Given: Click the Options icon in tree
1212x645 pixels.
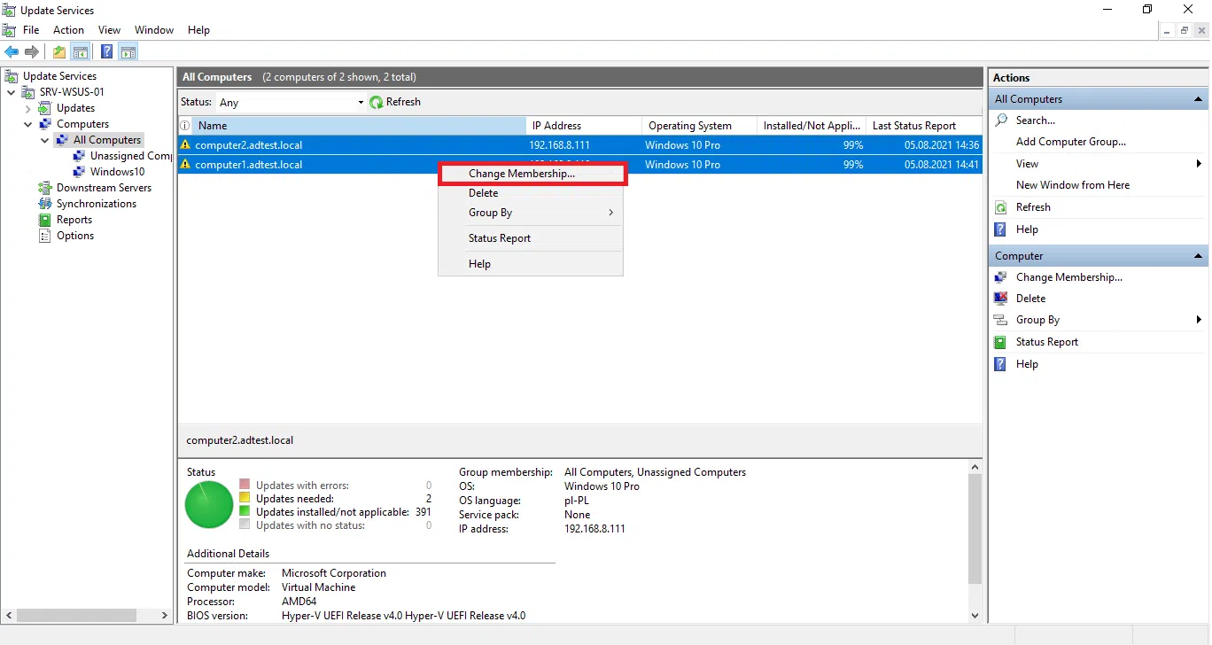Looking at the screenshot, I should pos(45,236).
